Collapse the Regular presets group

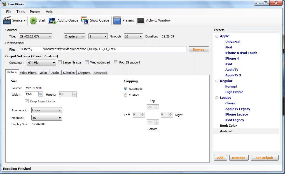click(x=217, y=81)
